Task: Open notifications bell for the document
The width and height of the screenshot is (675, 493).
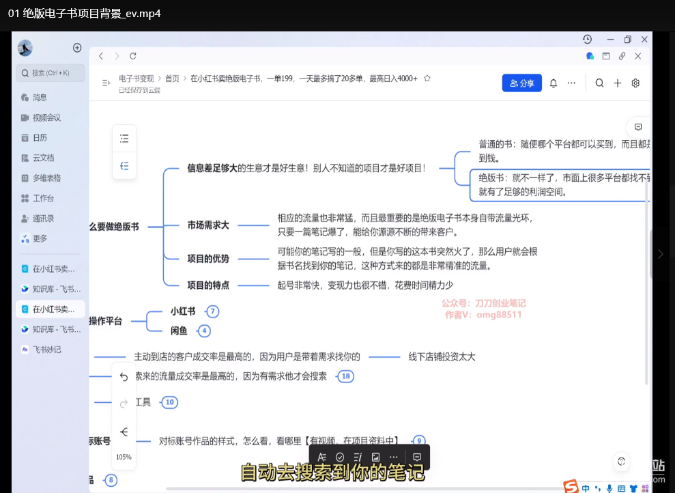Action: (554, 83)
